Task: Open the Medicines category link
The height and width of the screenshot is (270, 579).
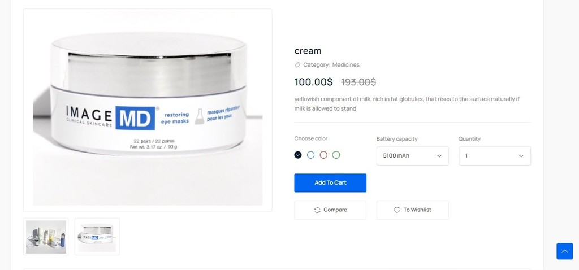Action: [345, 64]
